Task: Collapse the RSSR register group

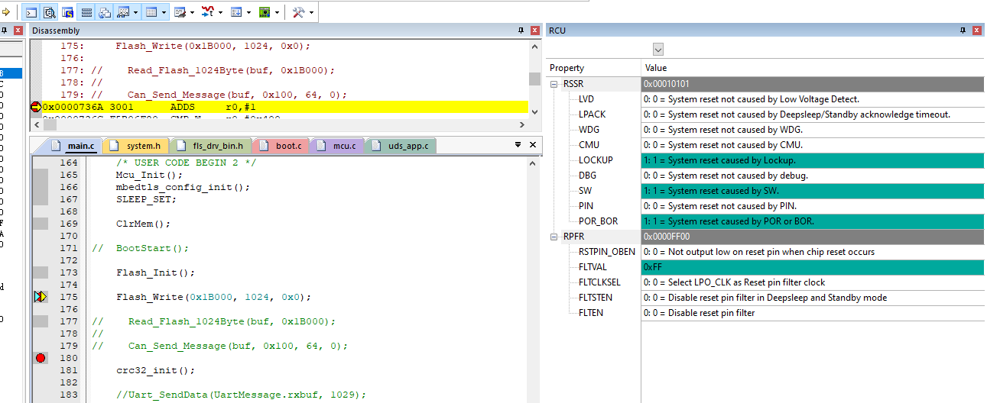Action: [x=554, y=84]
